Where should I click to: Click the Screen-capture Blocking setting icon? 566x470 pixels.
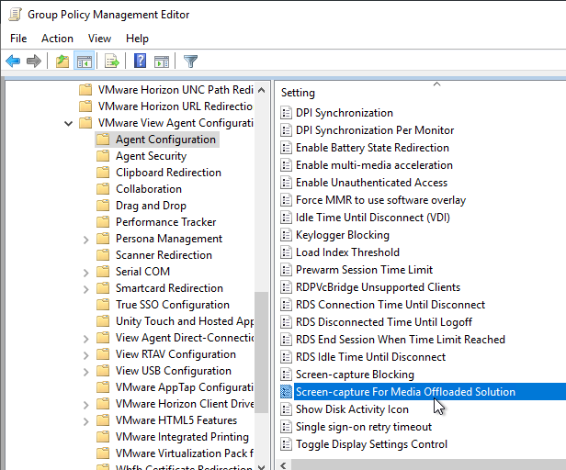pyautogui.click(x=287, y=375)
